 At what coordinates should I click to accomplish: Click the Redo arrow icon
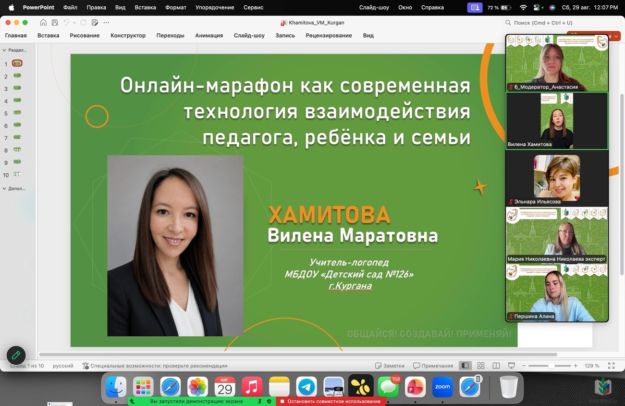(83, 23)
